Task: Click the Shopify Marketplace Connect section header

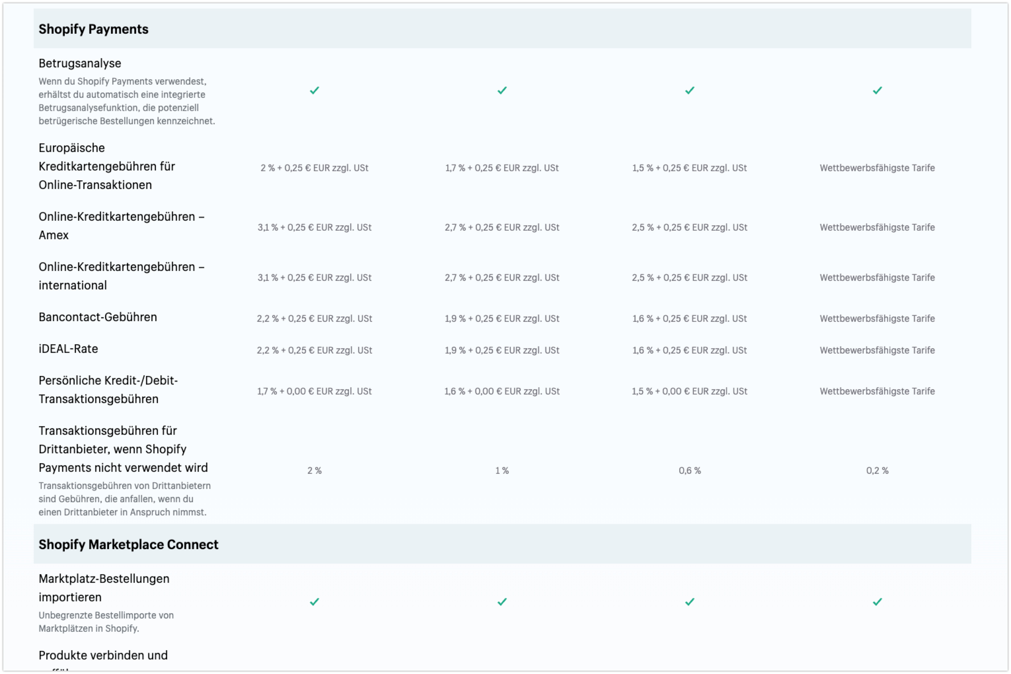Action: [x=128, y=544]
